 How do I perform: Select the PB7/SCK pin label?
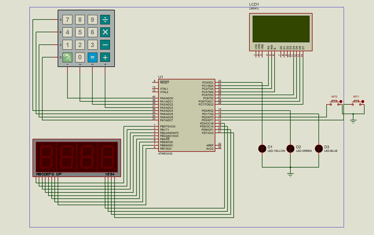[x=166, y=149]
